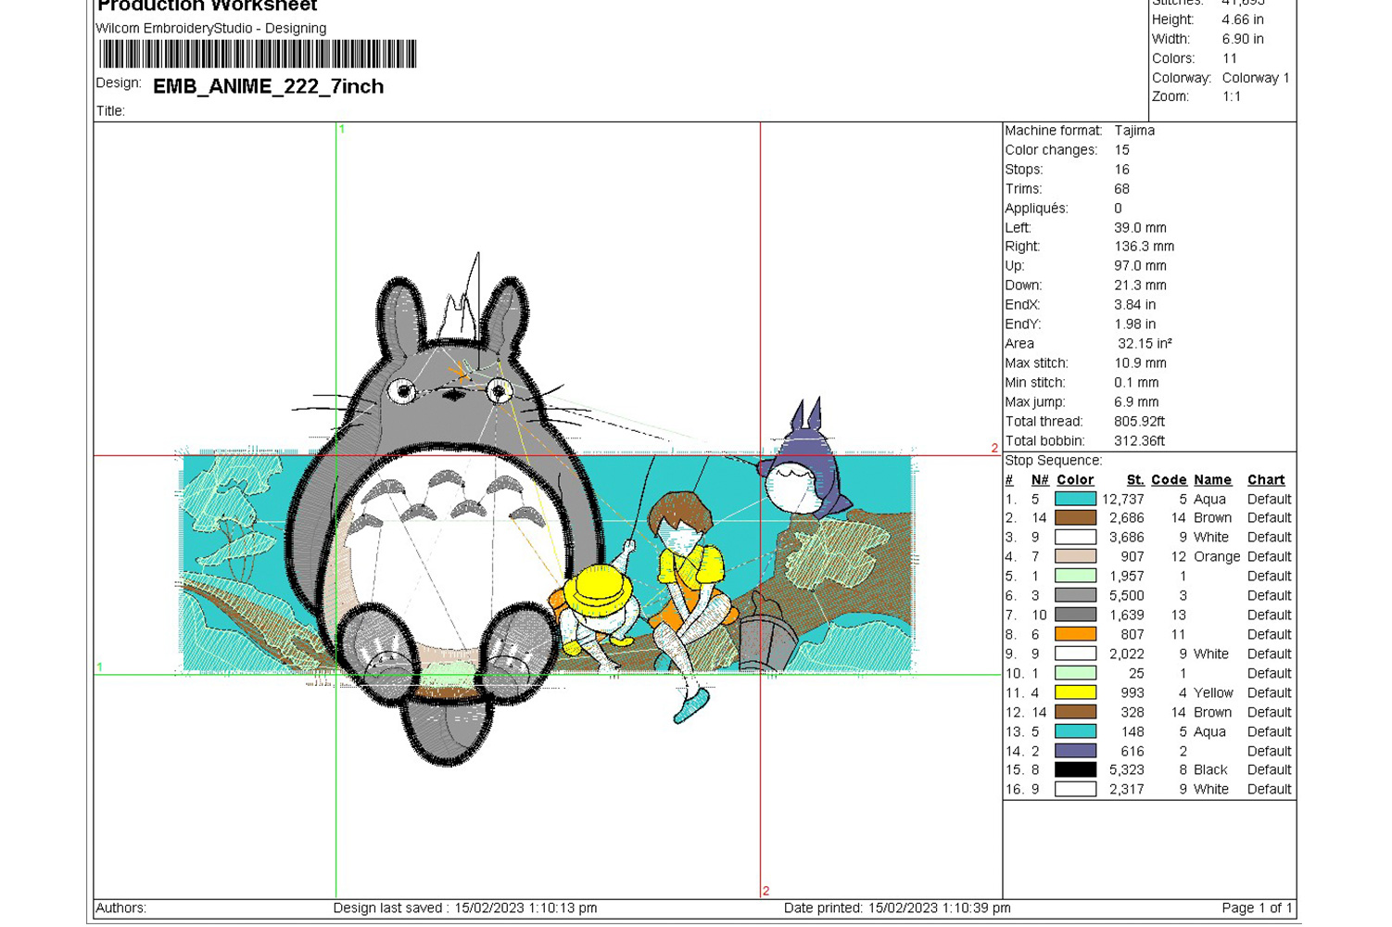This screenshot has height=927, width=1392.
Task: Select the Right value '136.3 mm'
Action: [1144, 247]
